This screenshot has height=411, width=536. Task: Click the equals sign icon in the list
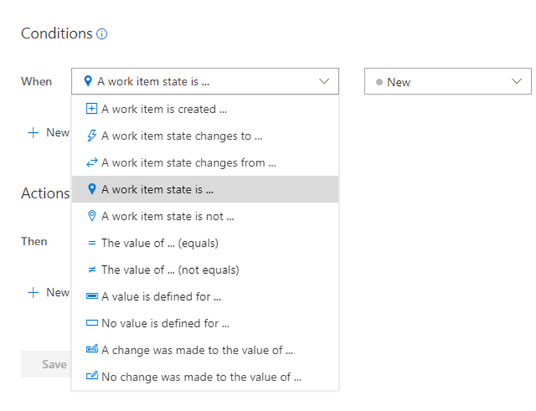pos(91,243)
